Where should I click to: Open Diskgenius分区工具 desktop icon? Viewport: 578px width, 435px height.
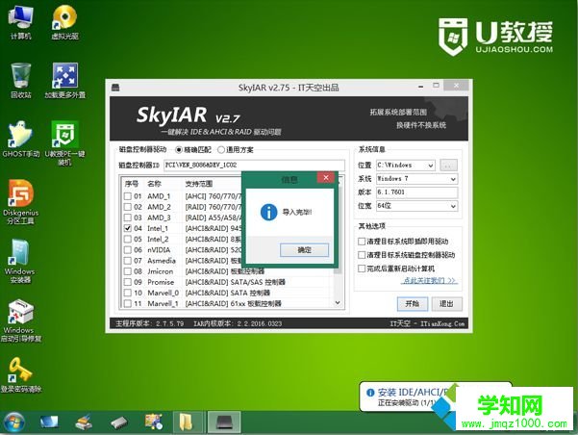20,201
